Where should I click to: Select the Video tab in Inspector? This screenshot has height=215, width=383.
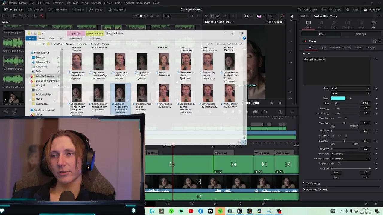pyautogui.click(x=308, y=24)
